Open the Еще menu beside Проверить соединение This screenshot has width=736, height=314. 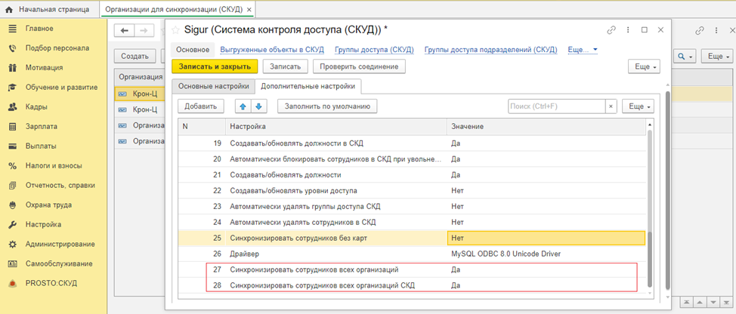coord(645,66)
